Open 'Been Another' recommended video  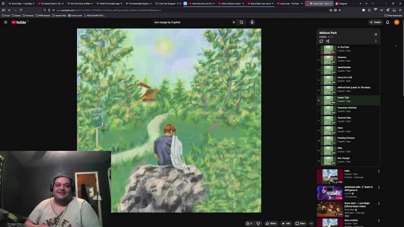tap(330, 223)
